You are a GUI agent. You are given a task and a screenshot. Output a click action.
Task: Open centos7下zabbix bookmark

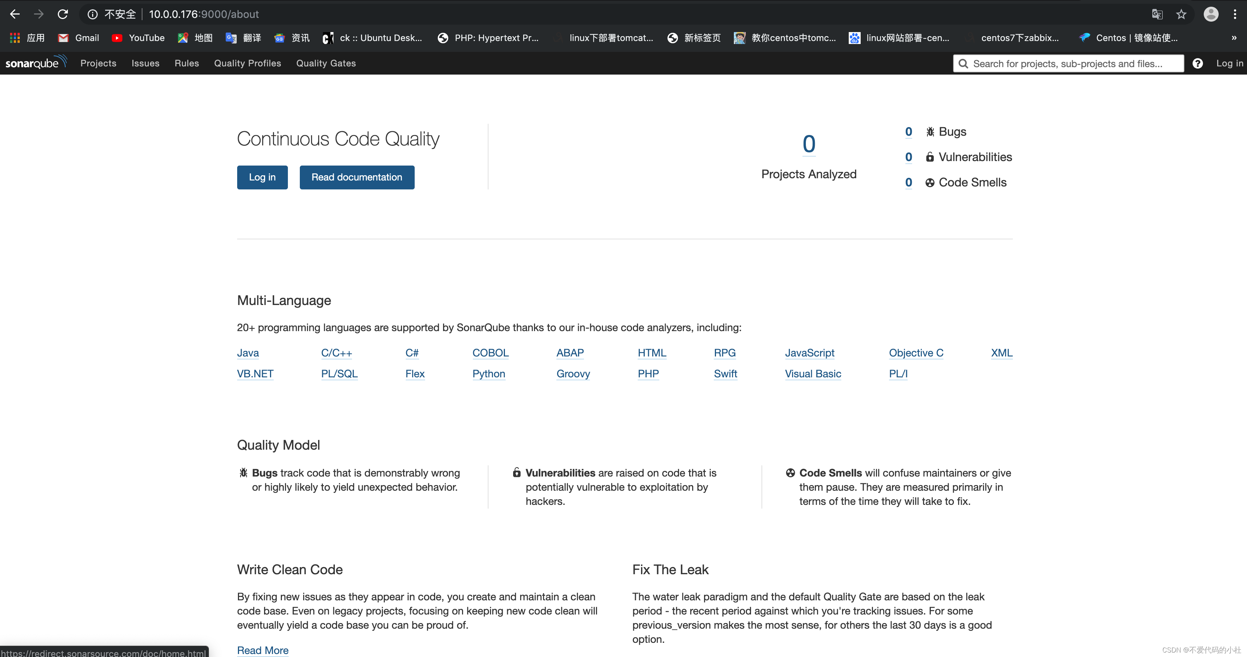point(1012,38)
